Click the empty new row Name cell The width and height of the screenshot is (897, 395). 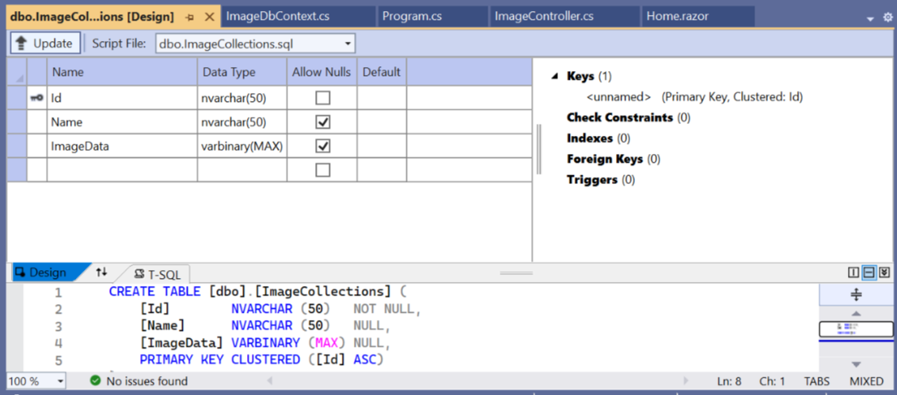(123, 170)
